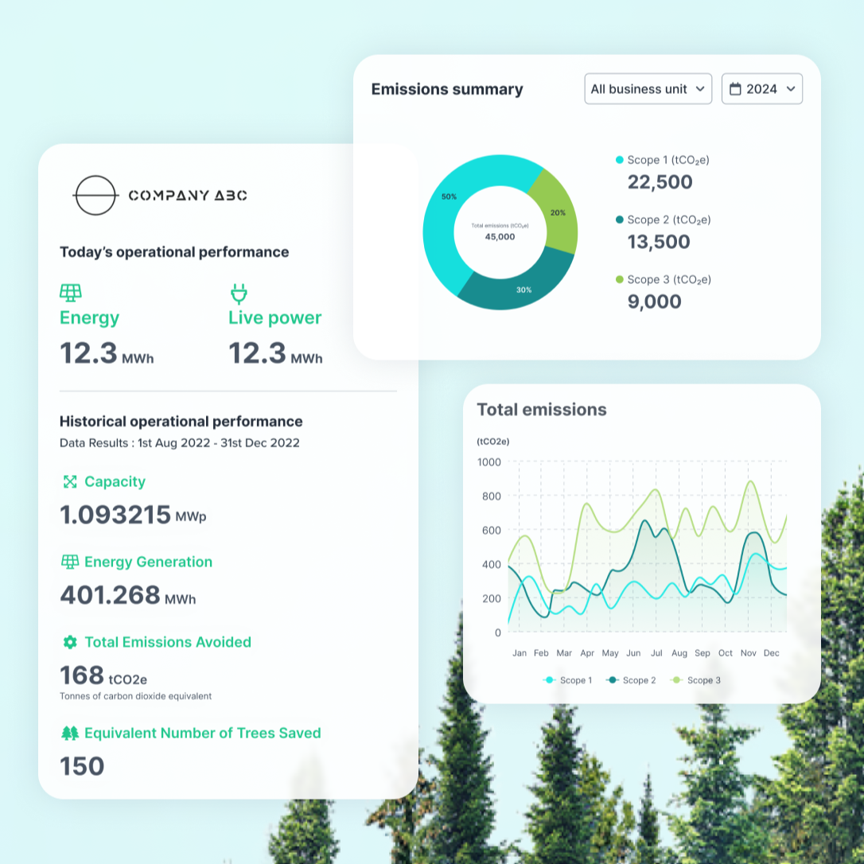Click the Energy Generation label

148,562
